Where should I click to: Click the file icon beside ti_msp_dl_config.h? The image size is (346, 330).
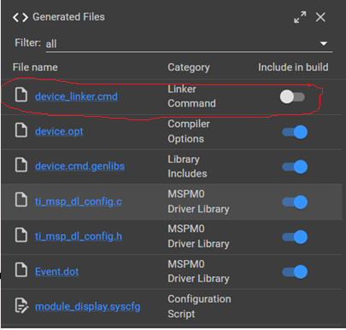click(21, 234)
